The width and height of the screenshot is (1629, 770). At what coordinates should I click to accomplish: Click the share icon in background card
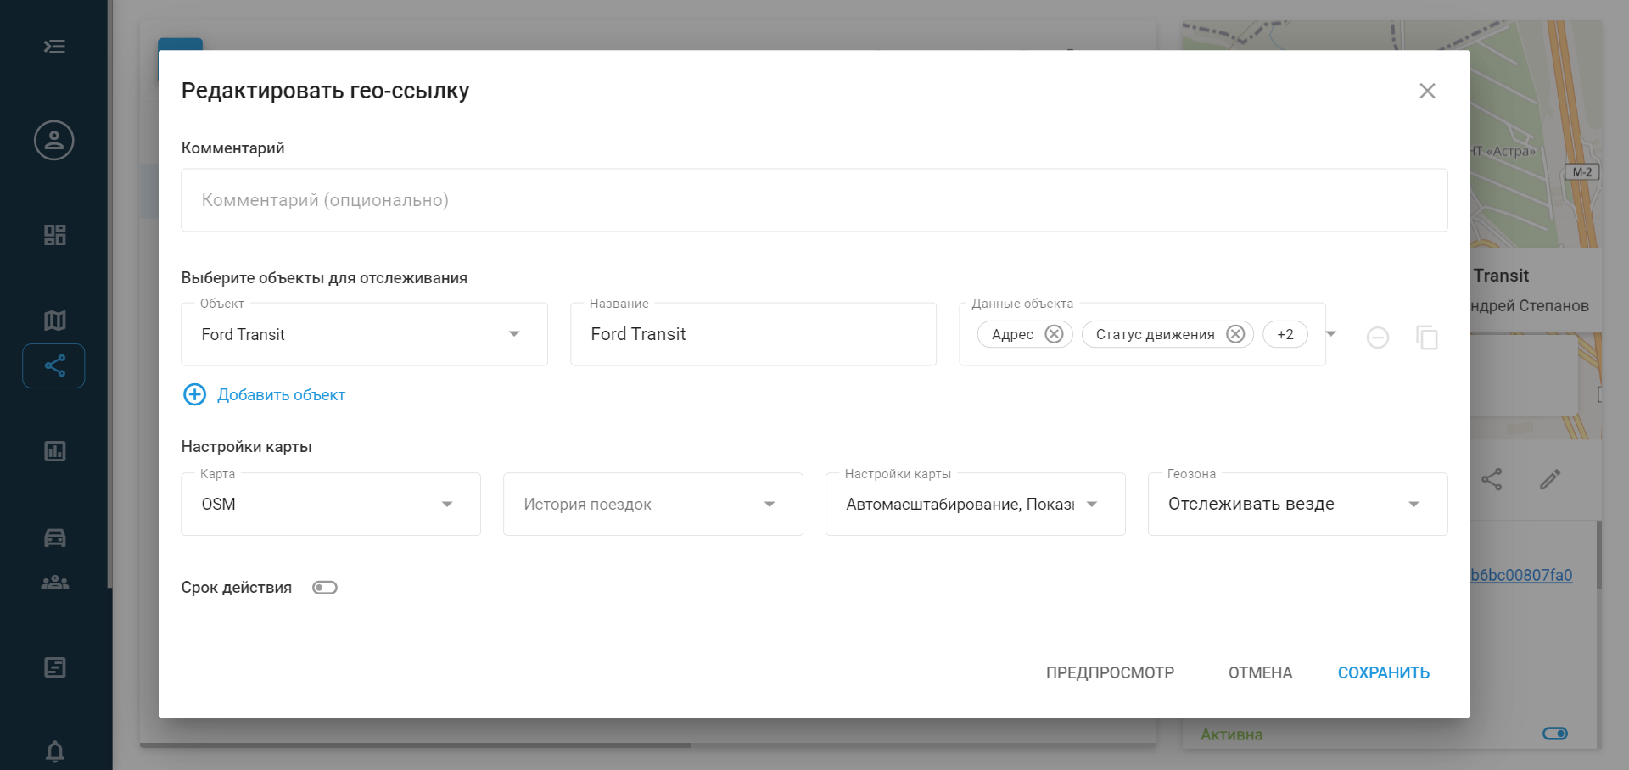[x=1492, y=479]
